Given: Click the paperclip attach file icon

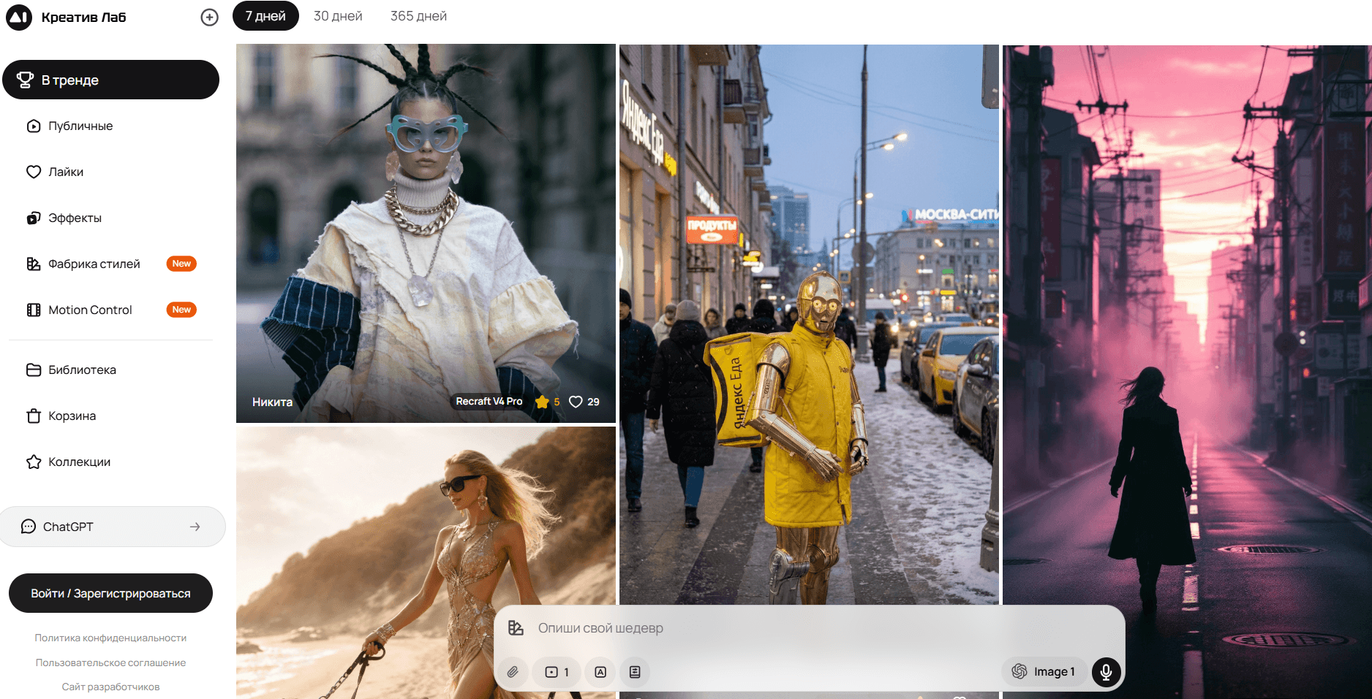Looking at the screenshot, I should pos(513,672).
